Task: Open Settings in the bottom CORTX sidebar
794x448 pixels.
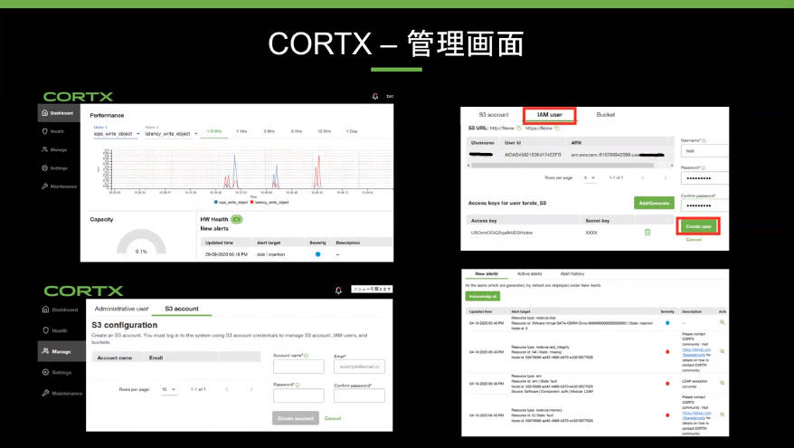Action: [x=57, y=372]
